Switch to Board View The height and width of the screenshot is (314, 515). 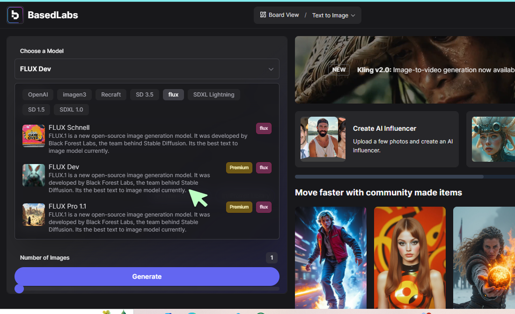pos(280,15)
